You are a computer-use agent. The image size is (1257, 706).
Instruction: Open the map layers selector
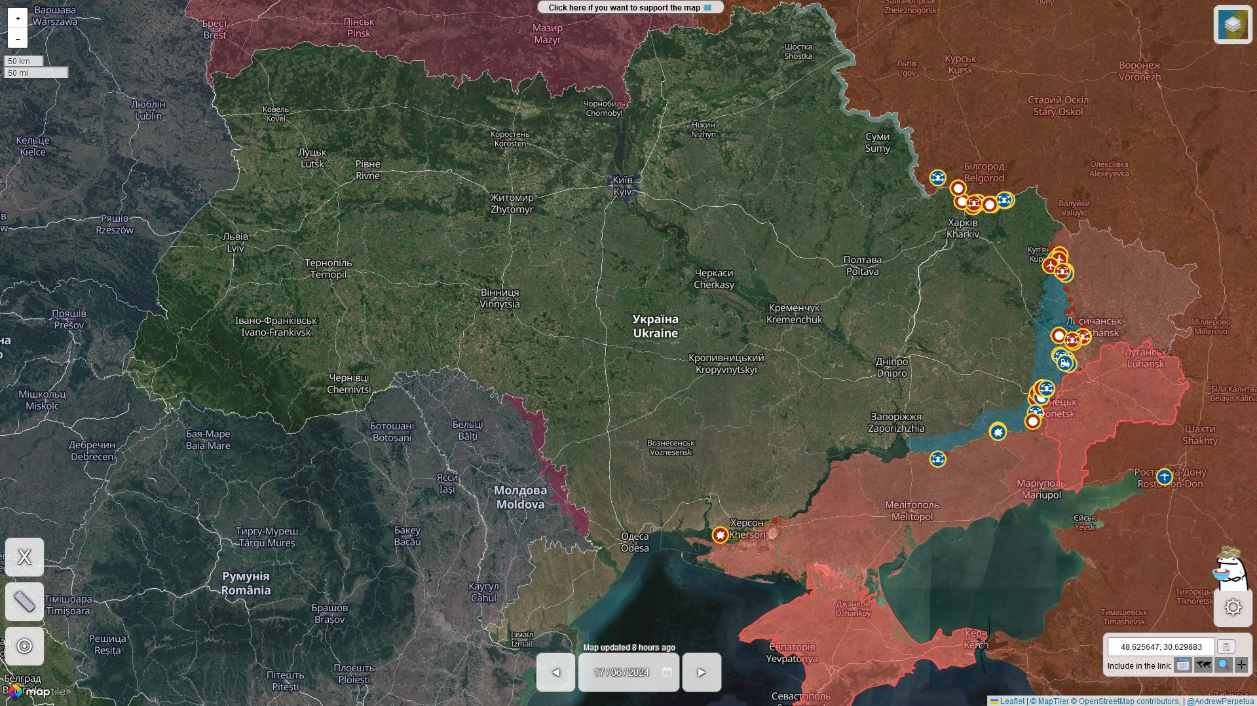pyautogui.click(x=1232, y=25)
